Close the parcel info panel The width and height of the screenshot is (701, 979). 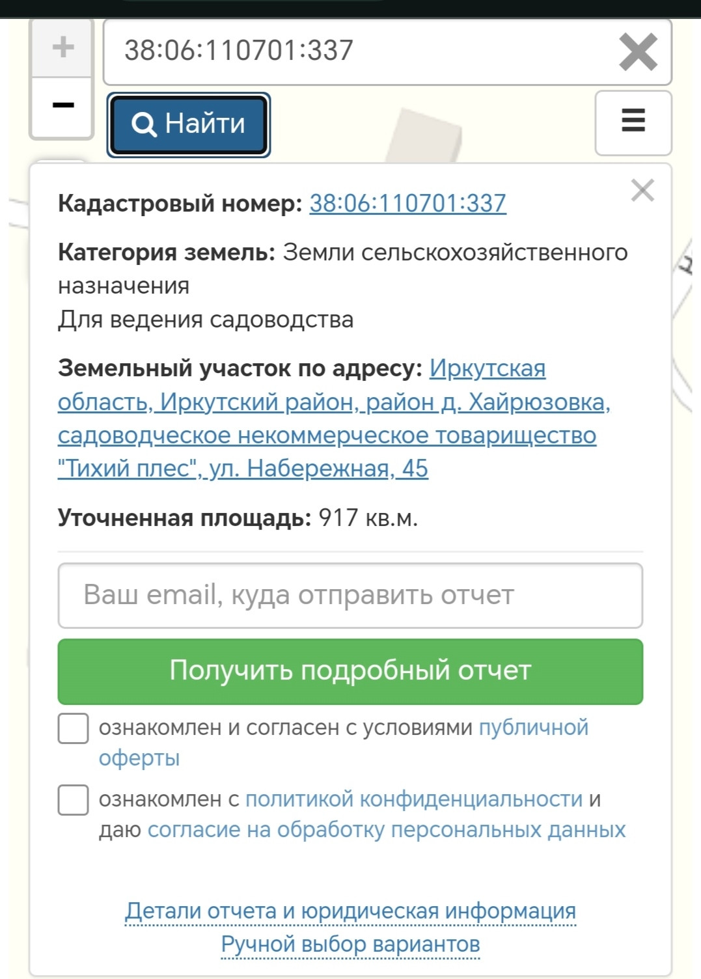coord(642,191)
